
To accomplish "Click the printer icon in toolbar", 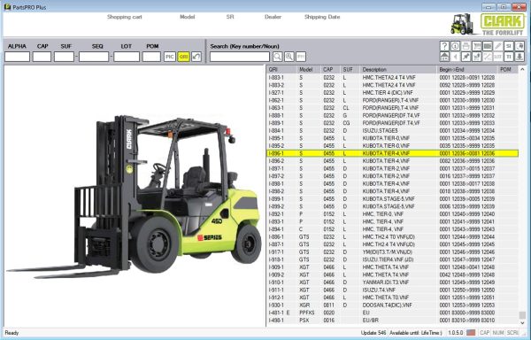I will 466,46.
